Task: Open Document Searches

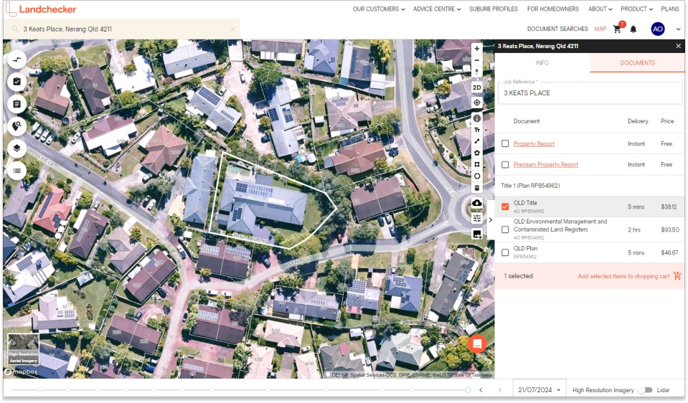Action: tap(557, 29)
